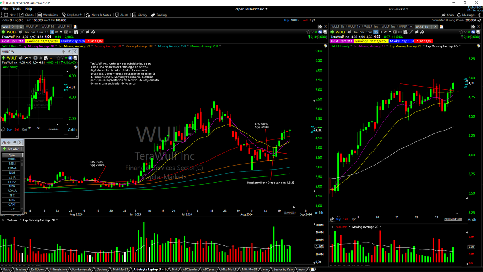
Task: Select 15m timeframe on daily chart
Action: click(x=40, y=32)
